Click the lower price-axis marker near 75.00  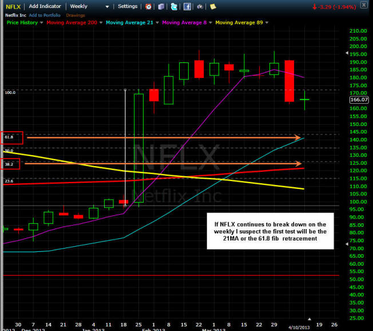pos(347,244)
